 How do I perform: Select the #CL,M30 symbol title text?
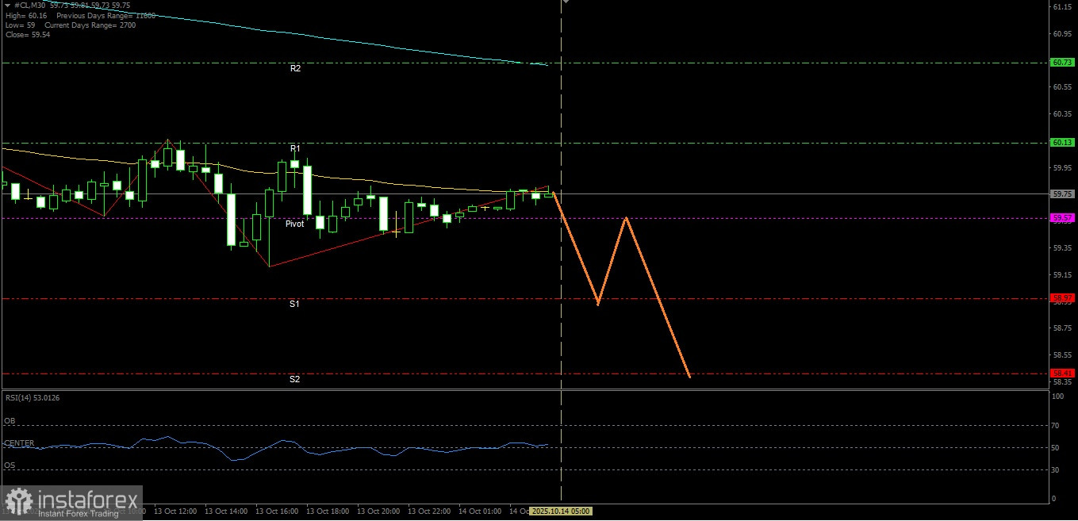point(32,5)
